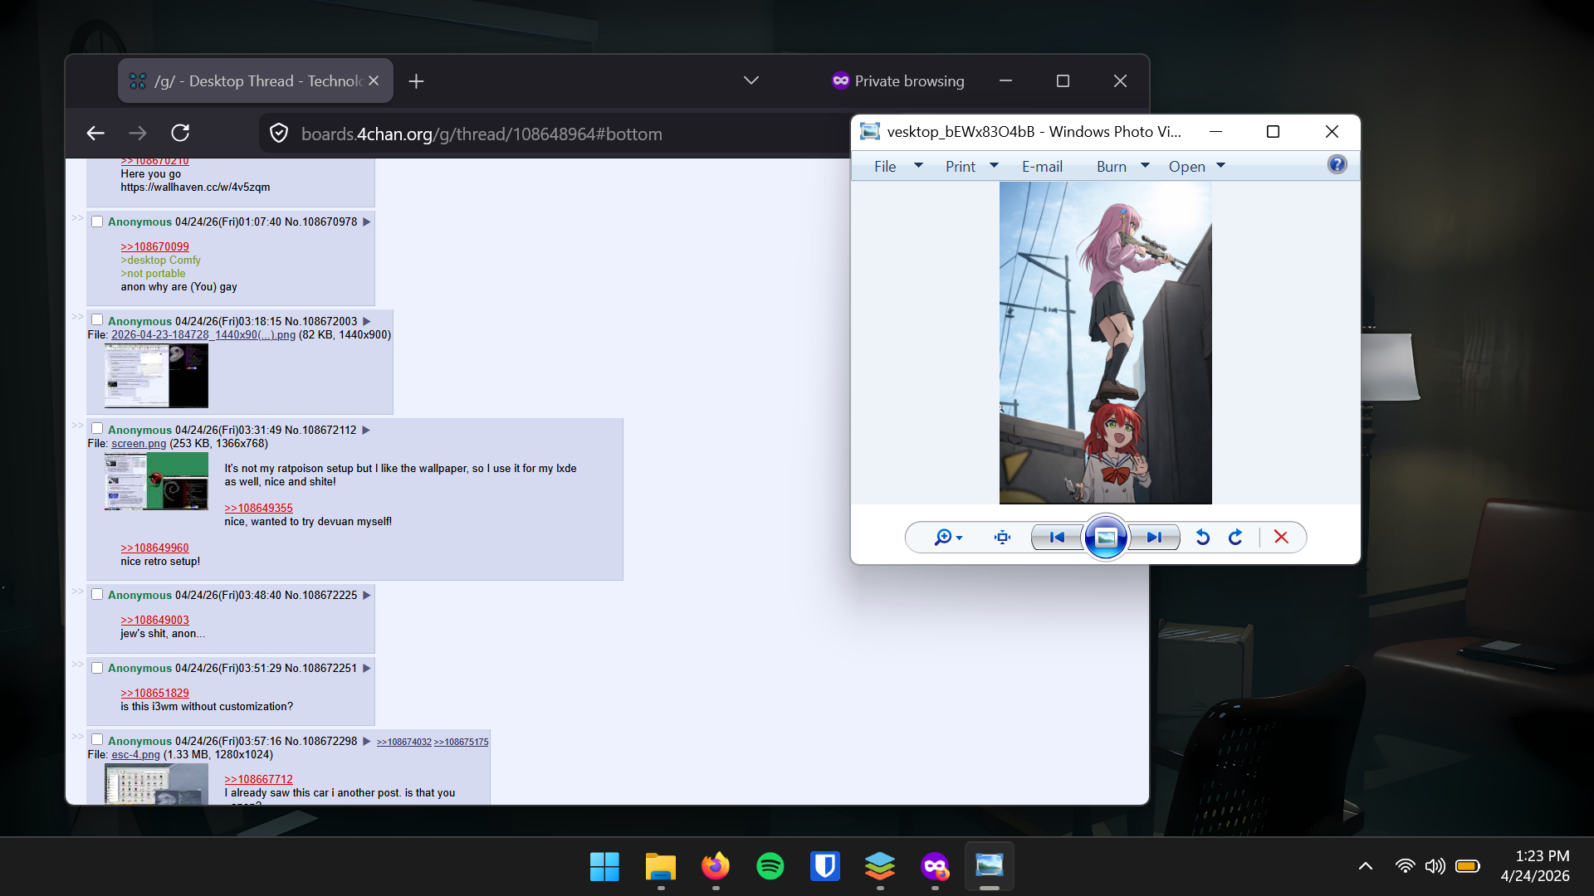
Task: Go to previous image in Photo Viewer
Action: (x=1056, y=538)
